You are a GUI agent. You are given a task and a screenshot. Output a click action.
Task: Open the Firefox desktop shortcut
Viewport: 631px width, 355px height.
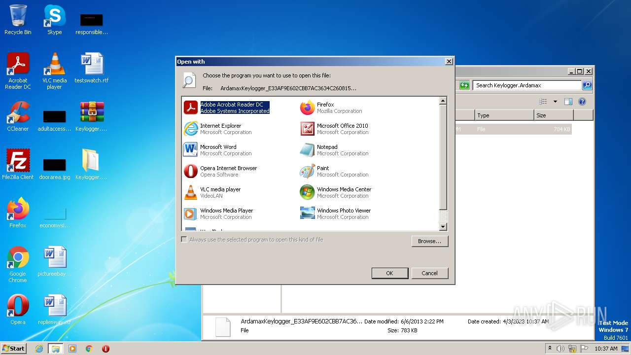coord(18,213)
